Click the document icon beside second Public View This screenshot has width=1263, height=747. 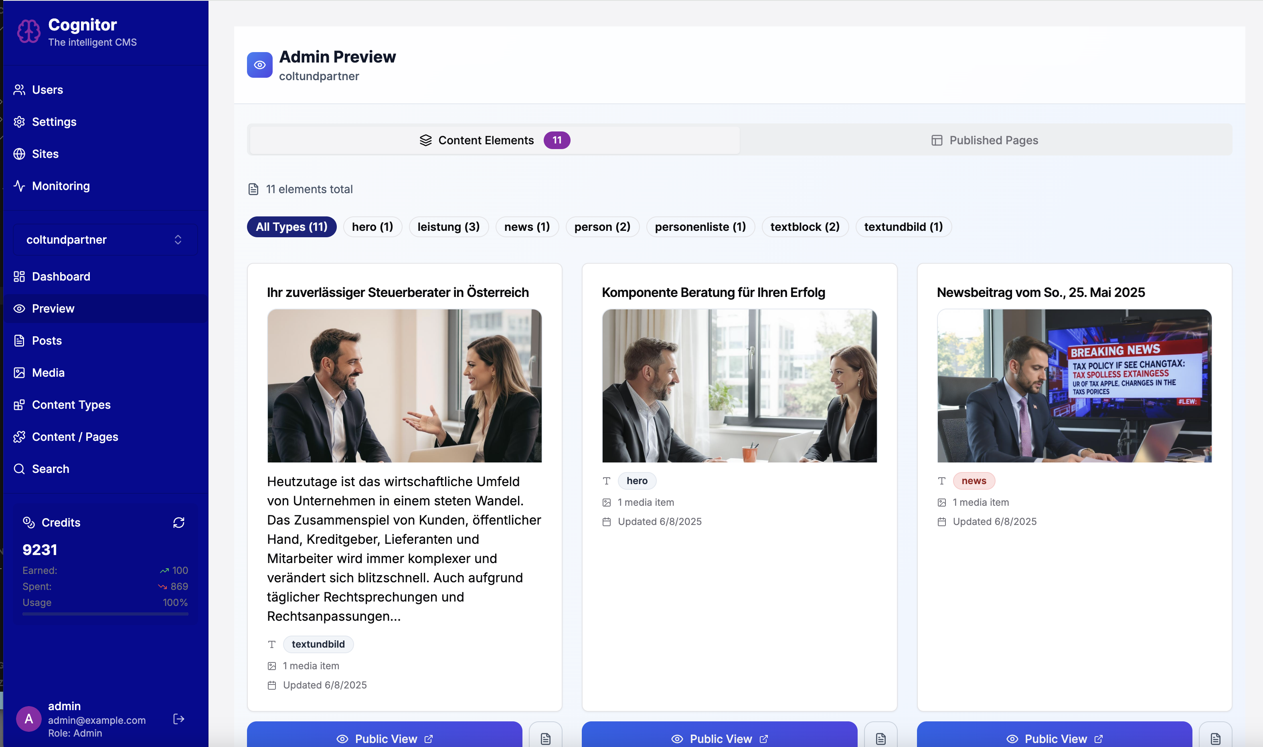click(880, 738)
